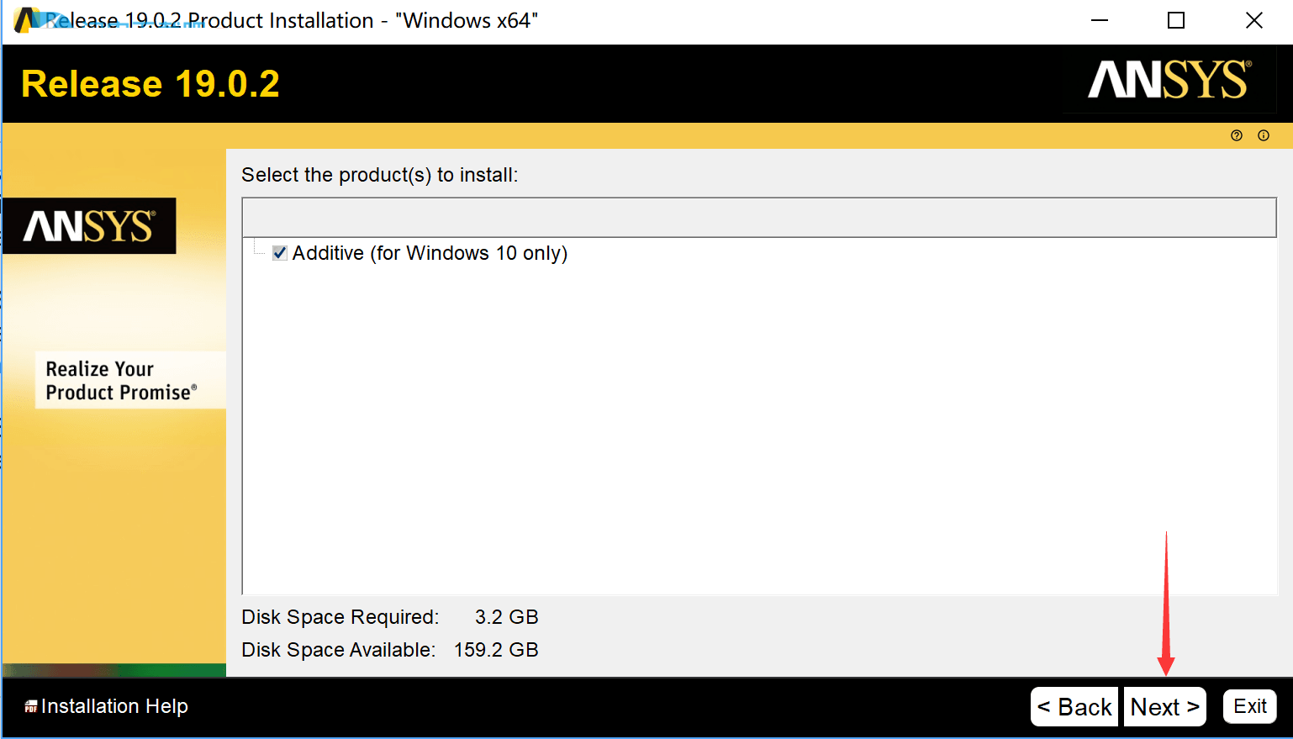This screenshot has height=739, width=1293.
Task: Click the gray header bar above product list
Action: [x=758, y=218]
